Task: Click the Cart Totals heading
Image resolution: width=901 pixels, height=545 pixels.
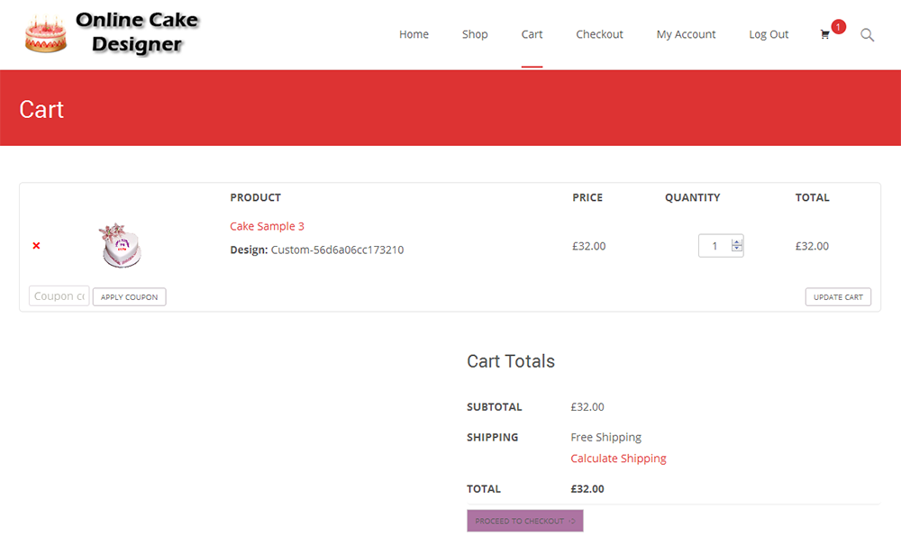Action: point(511,361)
